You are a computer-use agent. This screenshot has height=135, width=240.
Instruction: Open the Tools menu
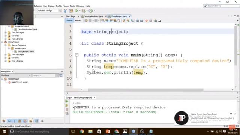point(72,6)
